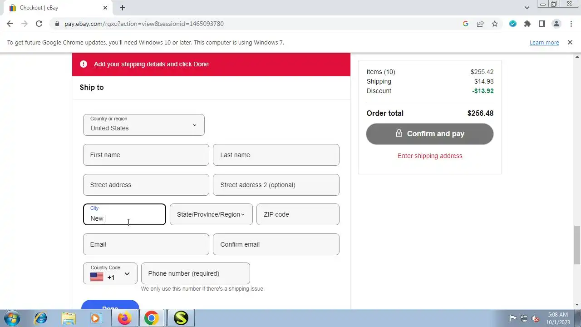581x327 pixels.
Task: Click the blue Done button
Action: pos(110,305)
